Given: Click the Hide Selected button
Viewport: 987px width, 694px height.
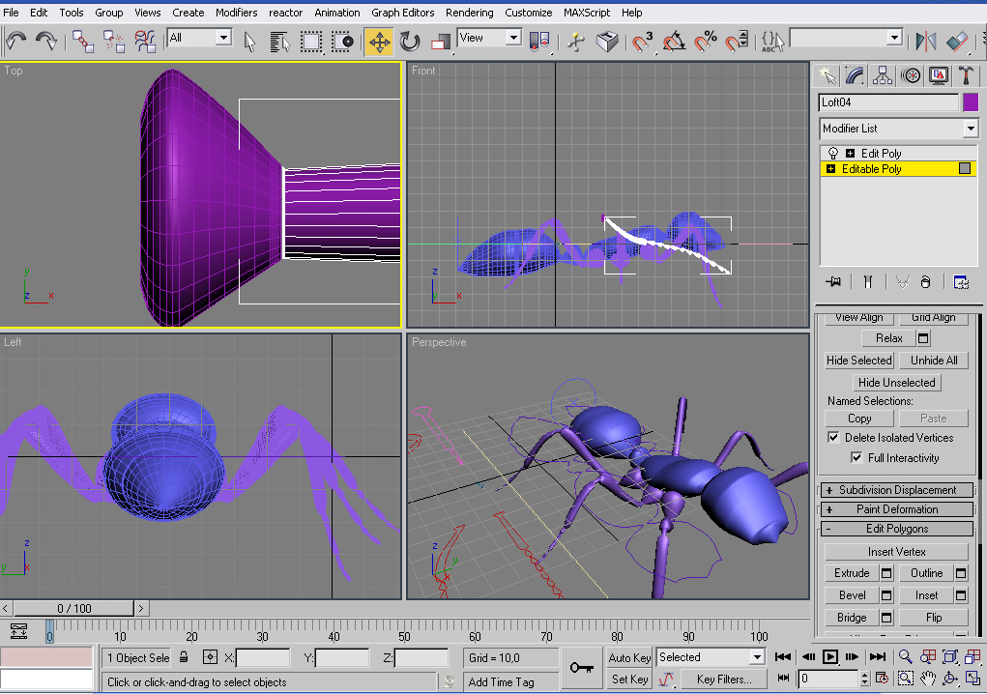Looking at the screenshot, I should click(x=858, y=360).
